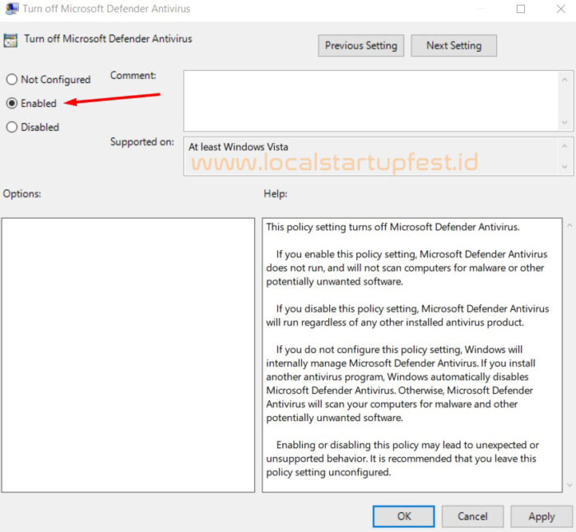Click the Help pane scroll up arrow
The width and height of the screenshot is (576, 532).
[569, 225]
